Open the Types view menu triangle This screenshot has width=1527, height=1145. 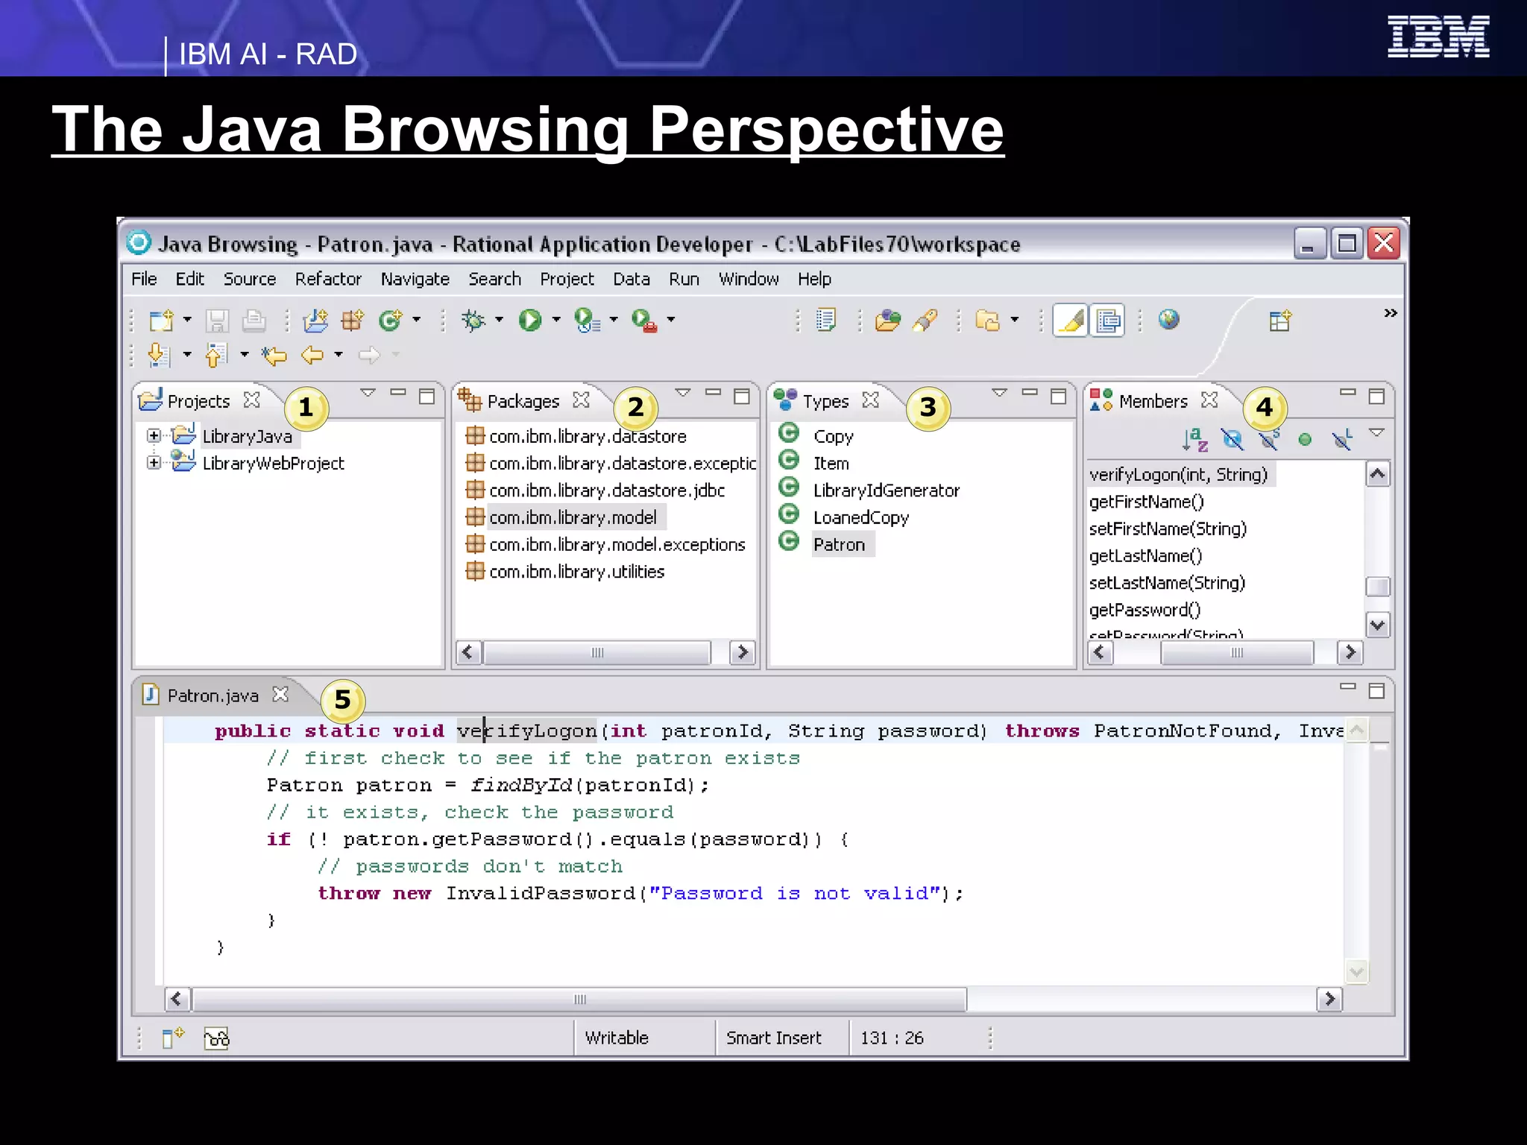(1000, 393)
